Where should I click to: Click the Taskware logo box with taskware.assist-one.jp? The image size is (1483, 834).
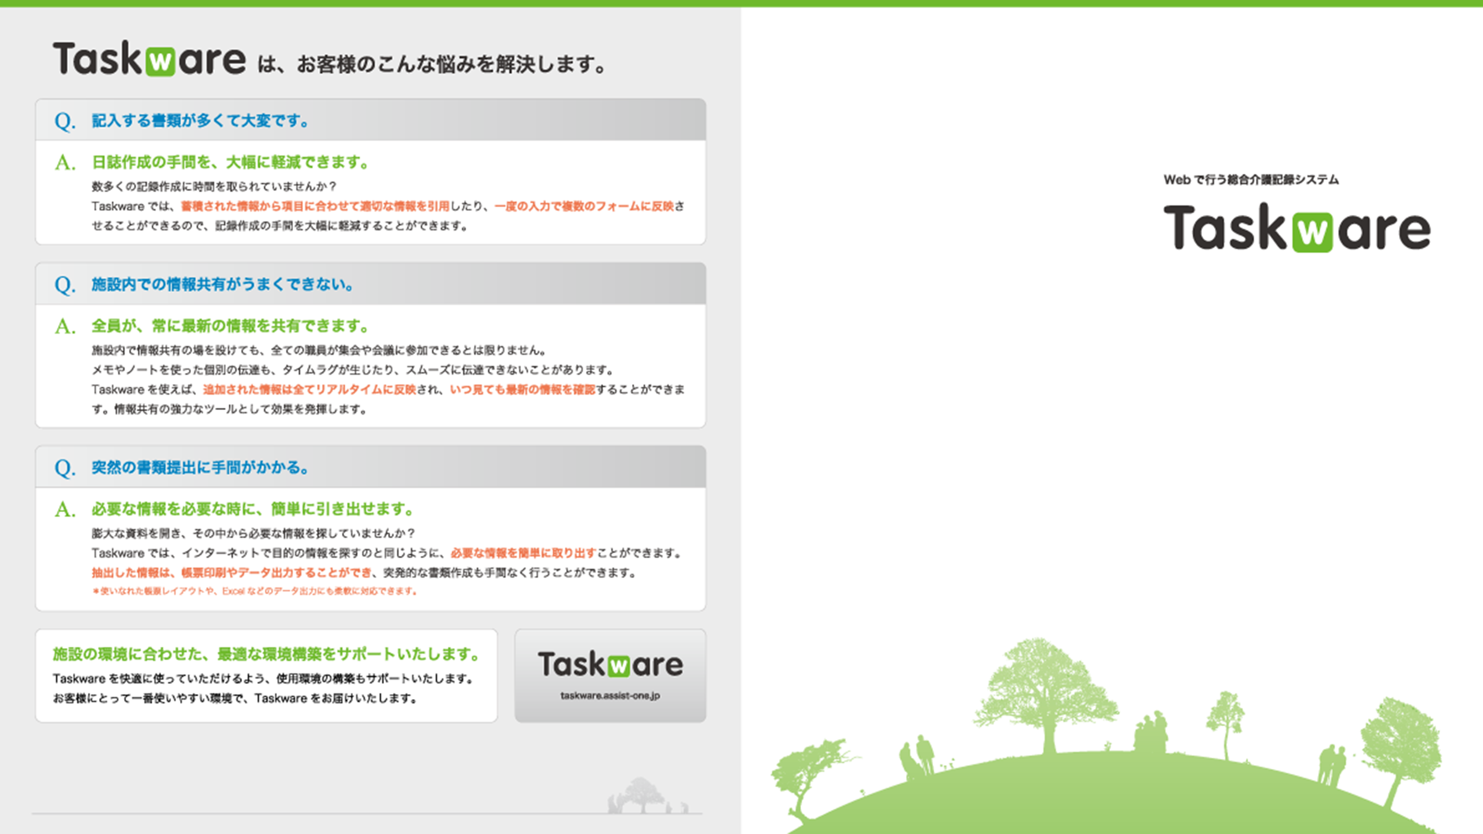610,675
